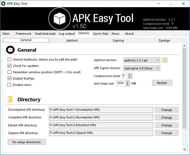
Task: Click the Java heap size field
Action: 121,83
